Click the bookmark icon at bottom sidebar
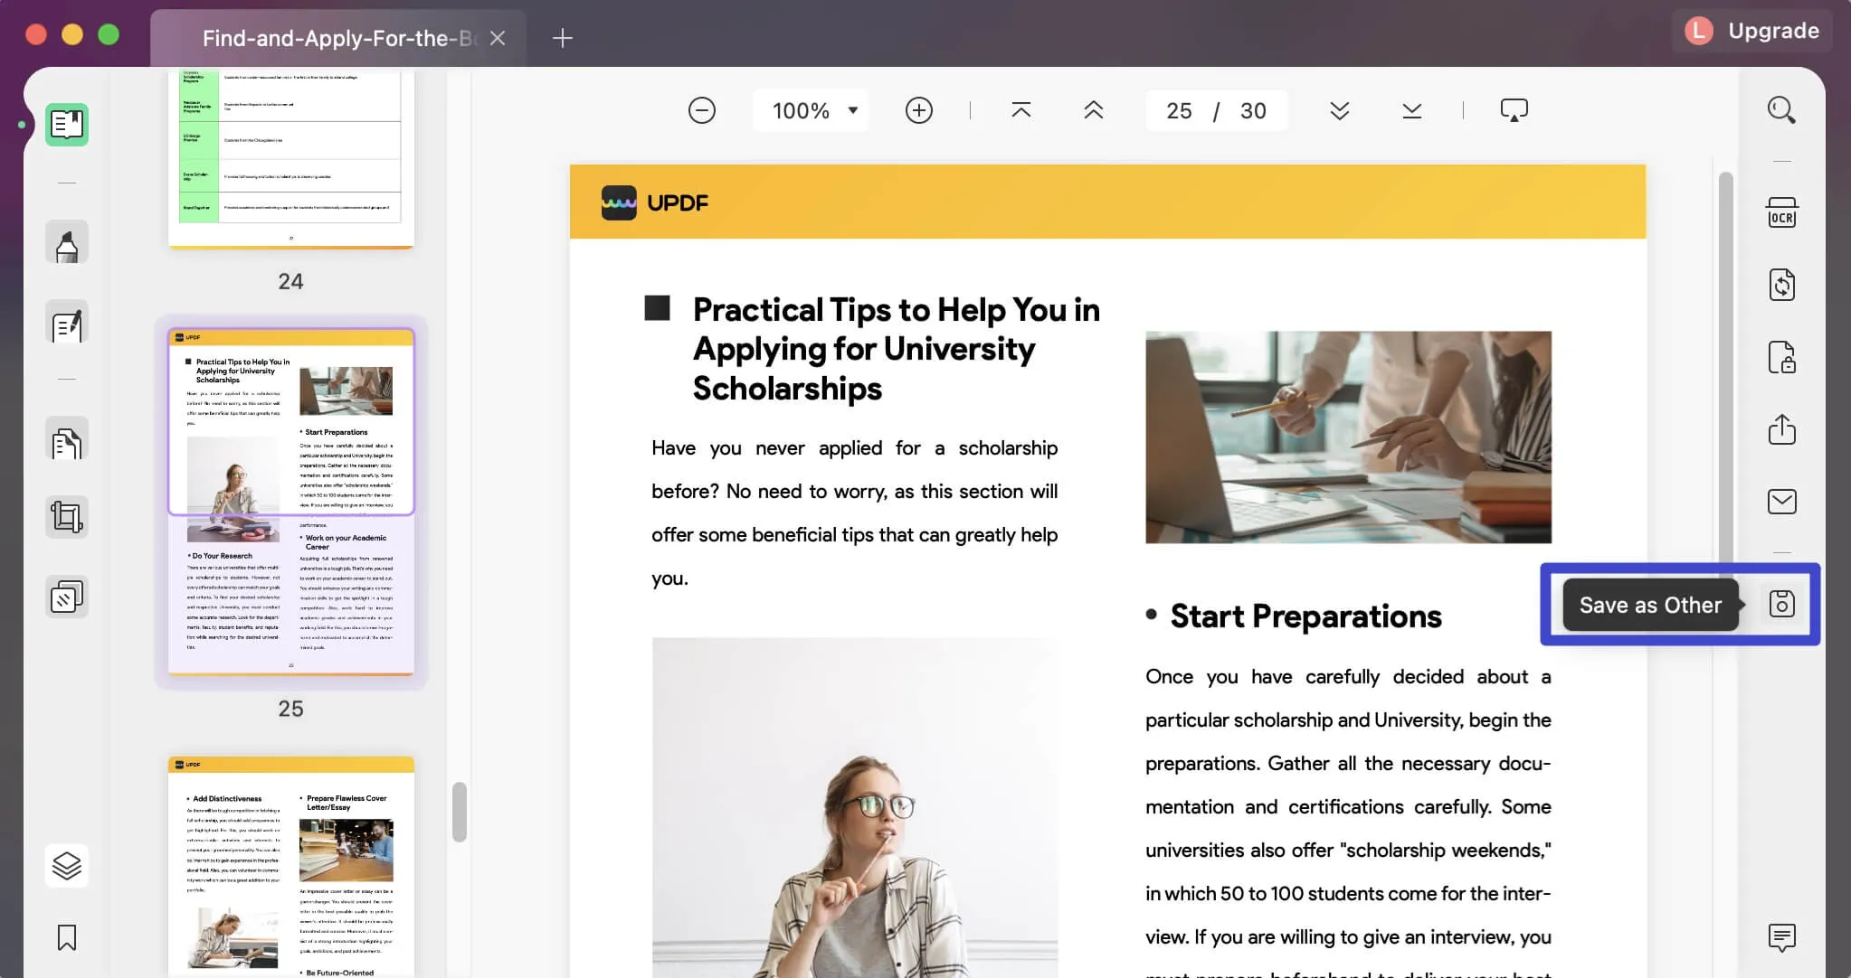This screenshot has width=1851, height=978. coord(67,936)
